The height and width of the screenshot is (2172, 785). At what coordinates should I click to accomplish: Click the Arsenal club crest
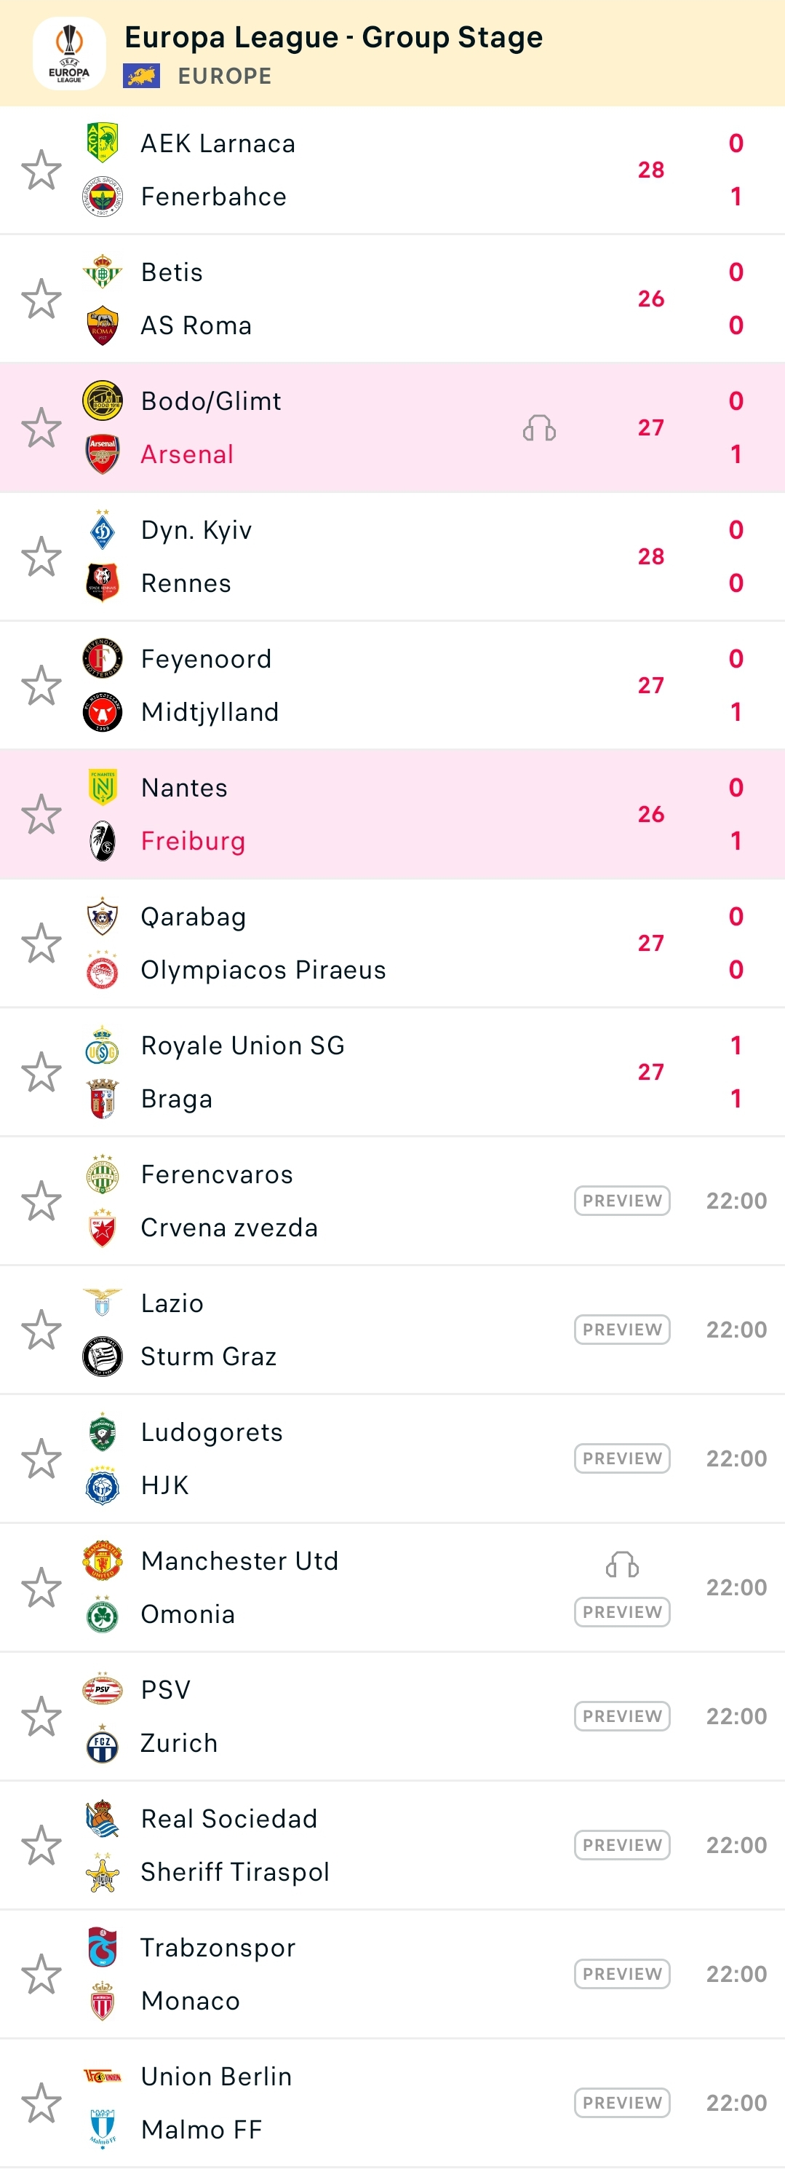click(x=102, y=454)
